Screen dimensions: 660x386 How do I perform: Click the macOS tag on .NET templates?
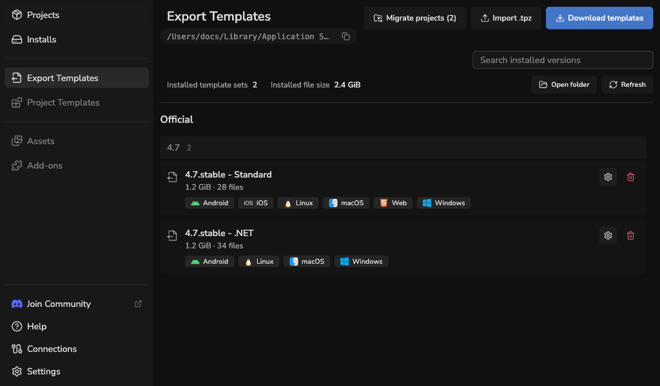pos(307,262)
